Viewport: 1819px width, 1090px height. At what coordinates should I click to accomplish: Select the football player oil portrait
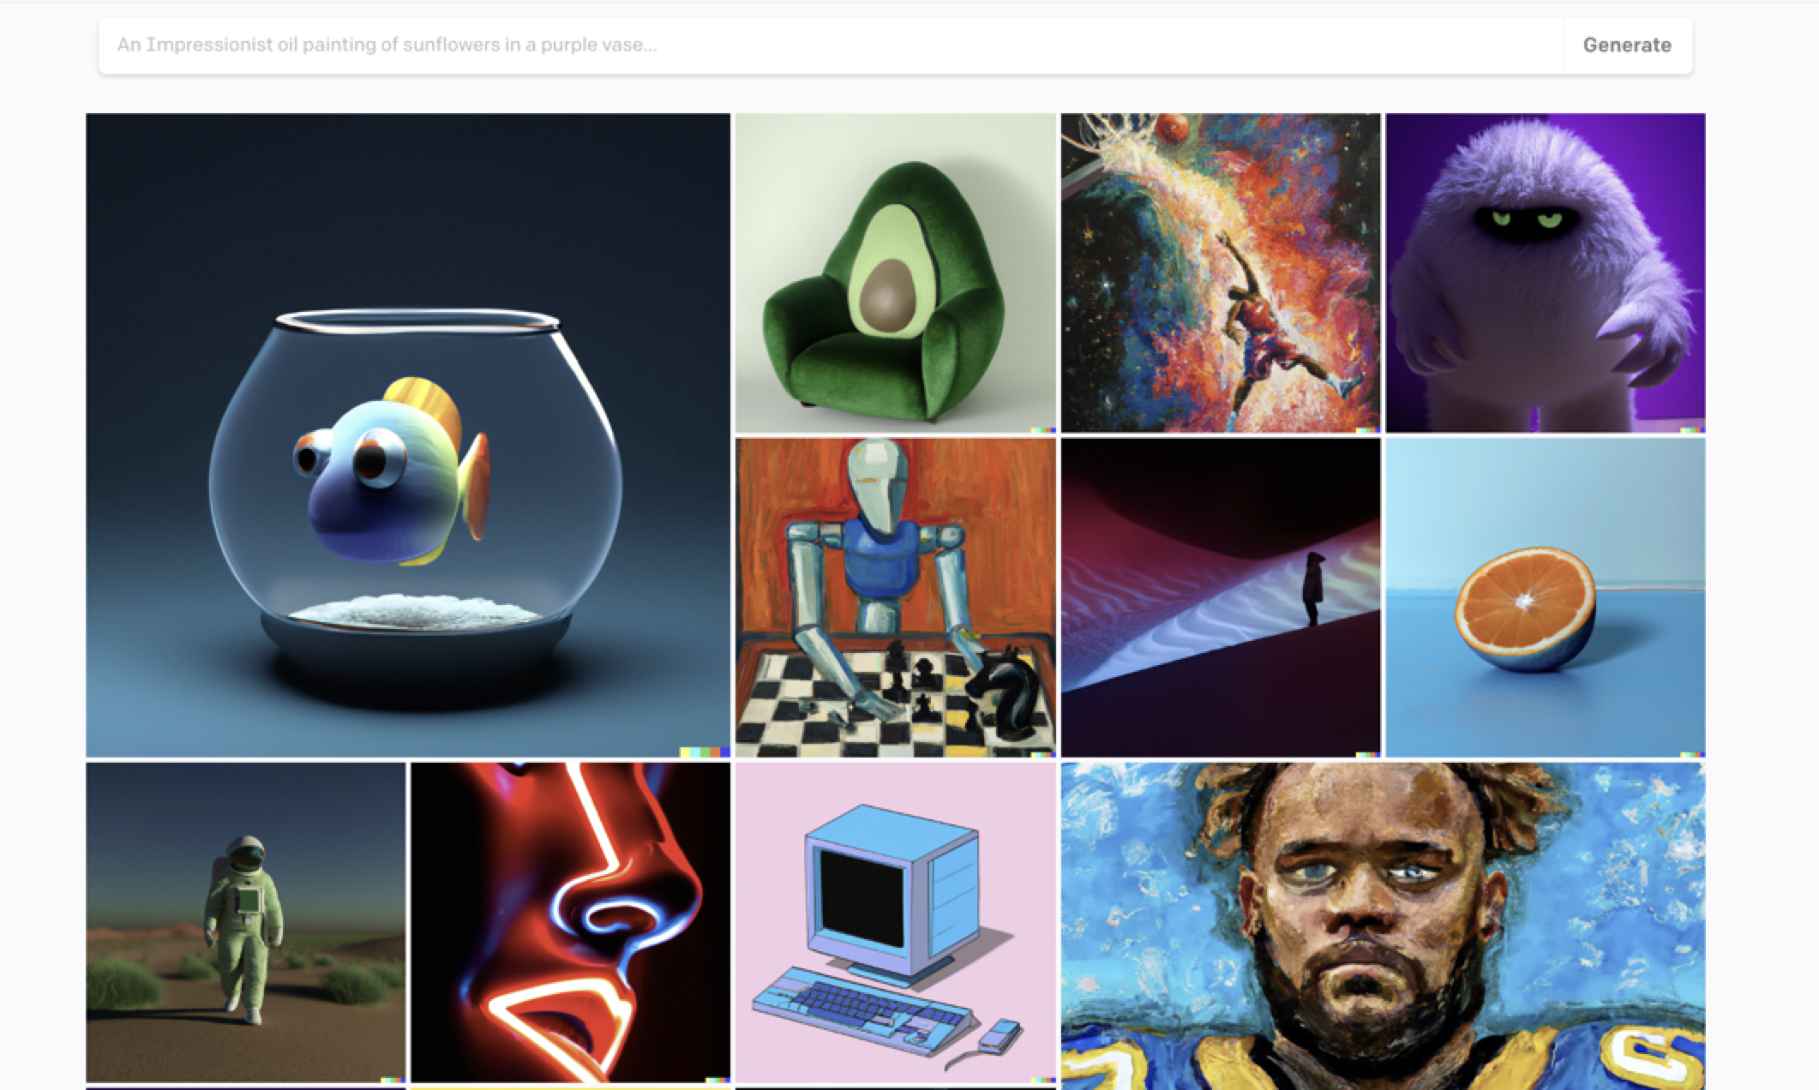tap(1384, 926)
